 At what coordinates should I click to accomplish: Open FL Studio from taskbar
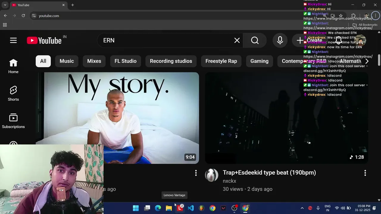click(x=202, y=208)
